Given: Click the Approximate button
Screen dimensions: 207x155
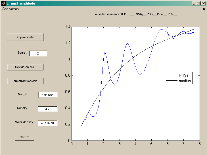Looking at the screenshot, I should tap(25, 37).
